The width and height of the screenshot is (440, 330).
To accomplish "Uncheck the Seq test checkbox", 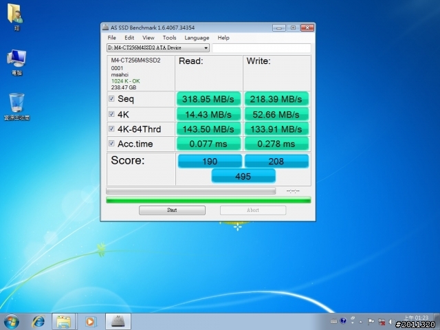I will click(111, 99).
